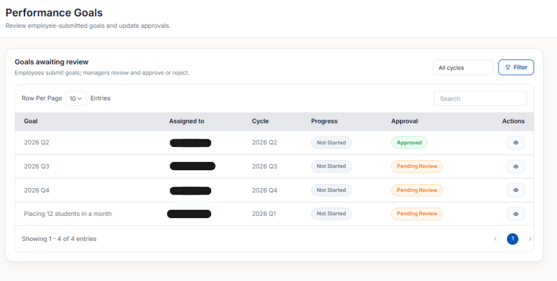View details of the 2026 Q2 goal
The image size is (557, 281).
click(x=515, y=143)
